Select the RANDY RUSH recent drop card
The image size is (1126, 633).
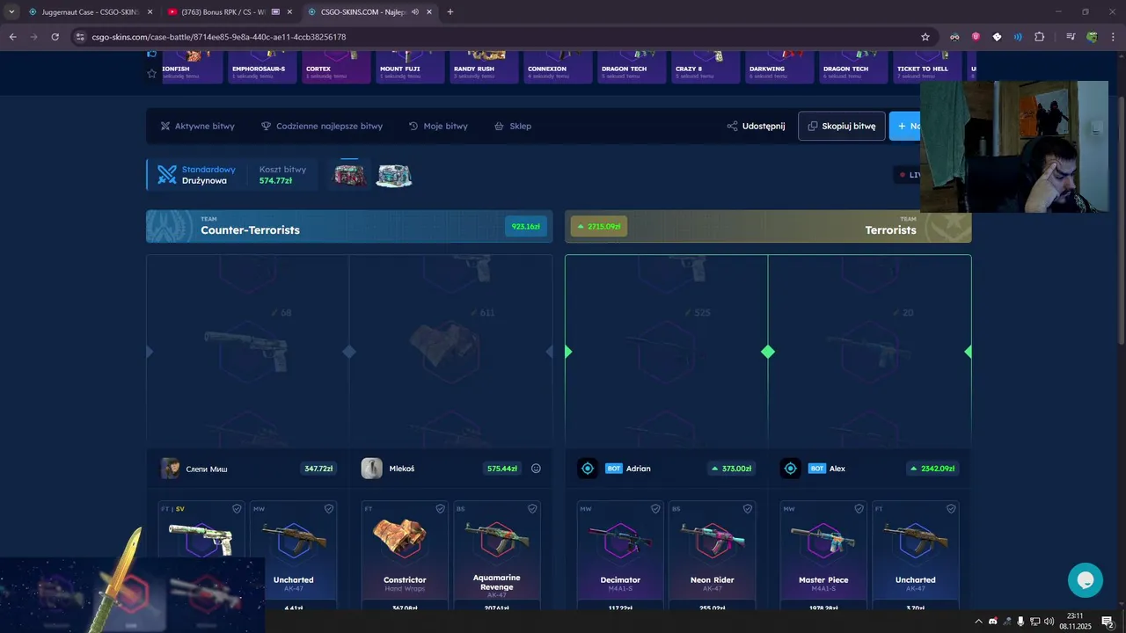[484, 66]
